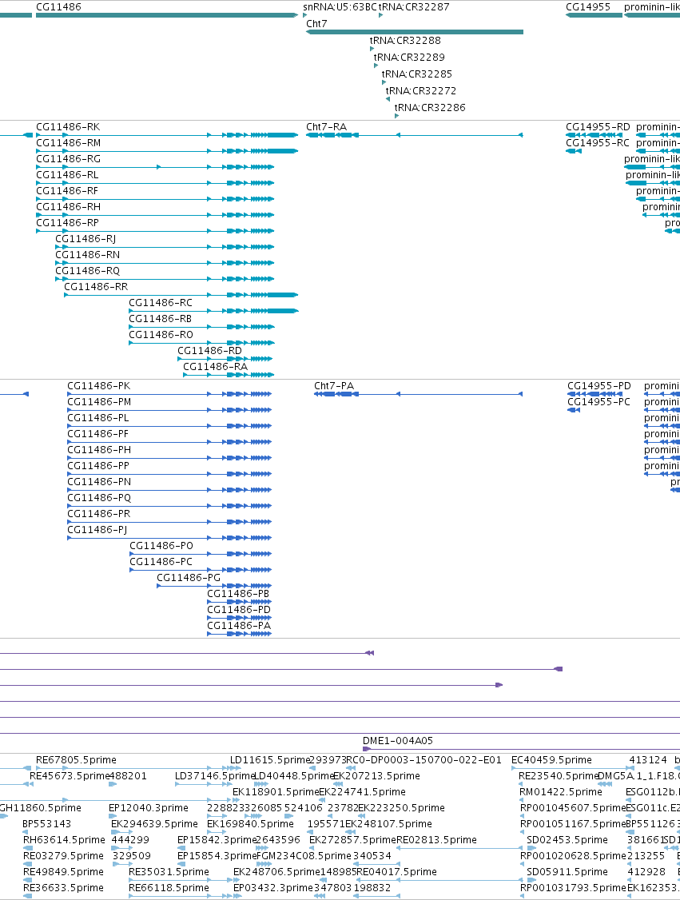Select the tRNA:CR32289 feature

pos(409,58)
